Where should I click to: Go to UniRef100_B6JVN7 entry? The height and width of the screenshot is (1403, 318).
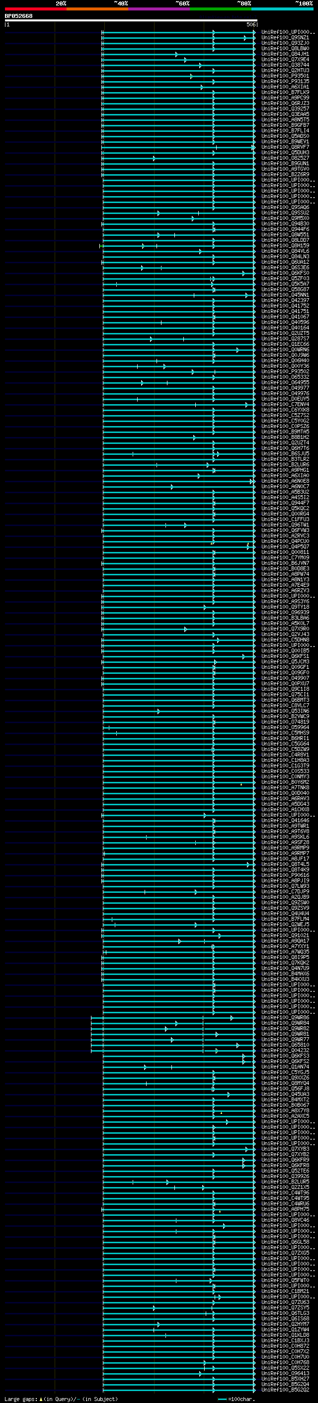click(x=285, y=563)
